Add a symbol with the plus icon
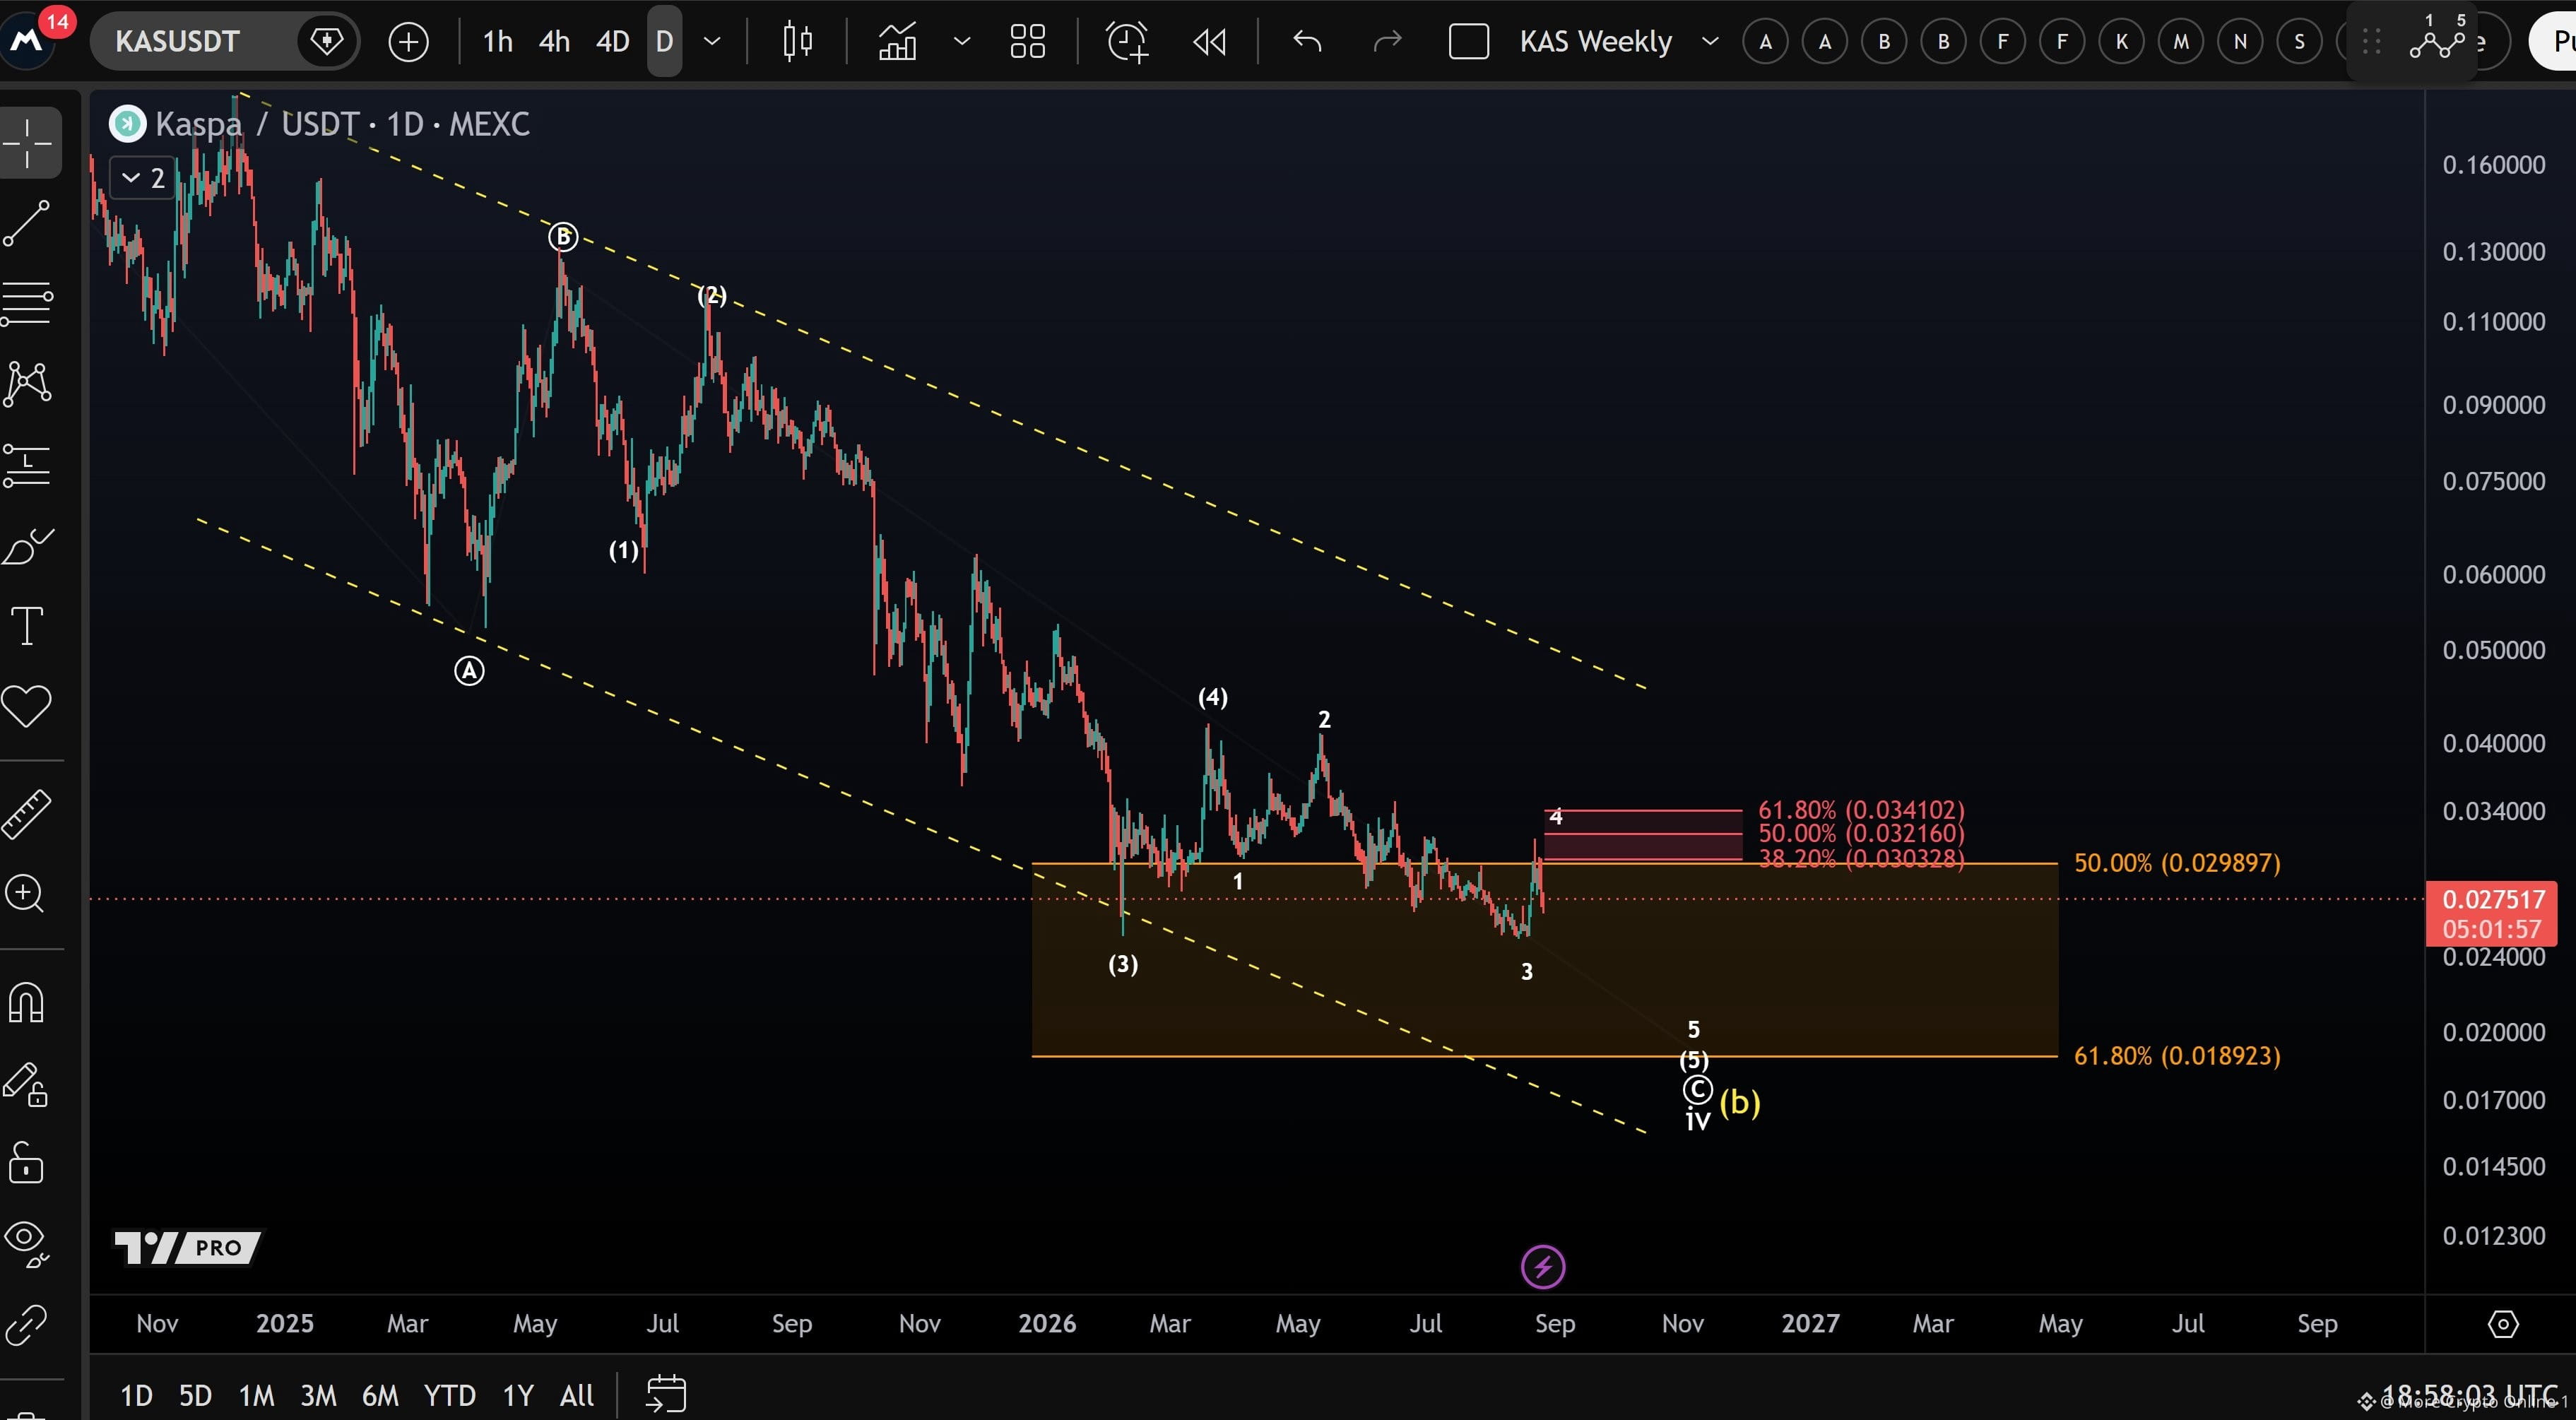Image resolution: width=2576 pixels, height=1420 pixels. coord(408,42)
